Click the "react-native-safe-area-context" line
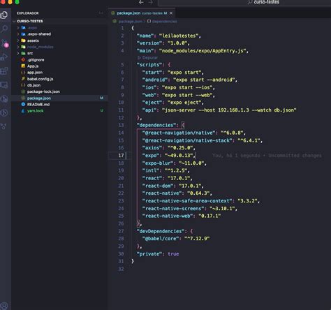 (201, 201)
